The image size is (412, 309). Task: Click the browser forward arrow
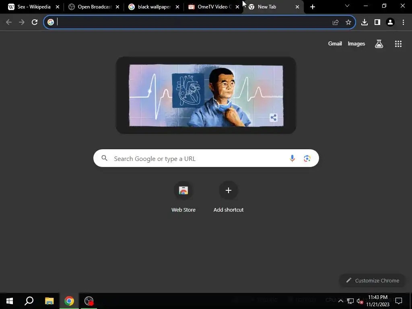coord(22,23)
